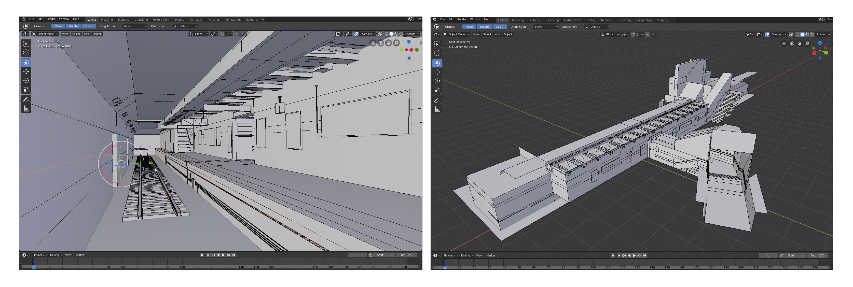
Task: Click the right window's timeline scrollbar
Action: 629,268
